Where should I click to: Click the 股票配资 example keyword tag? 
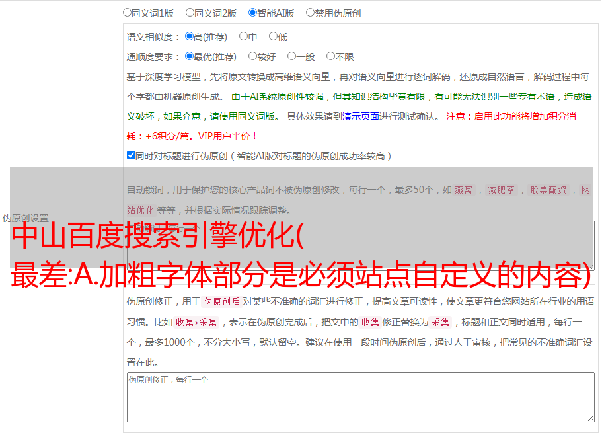point(548,190)
